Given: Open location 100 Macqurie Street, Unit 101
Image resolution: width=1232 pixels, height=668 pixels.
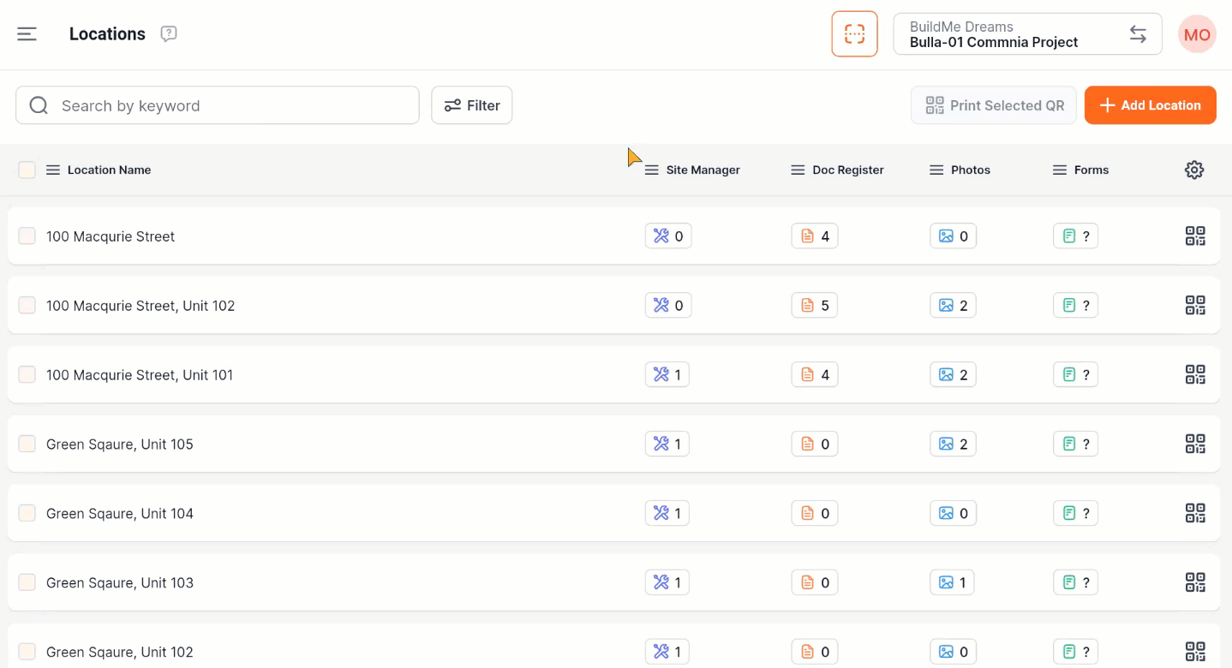Looking at the screenshot, I should coord(140,375).
